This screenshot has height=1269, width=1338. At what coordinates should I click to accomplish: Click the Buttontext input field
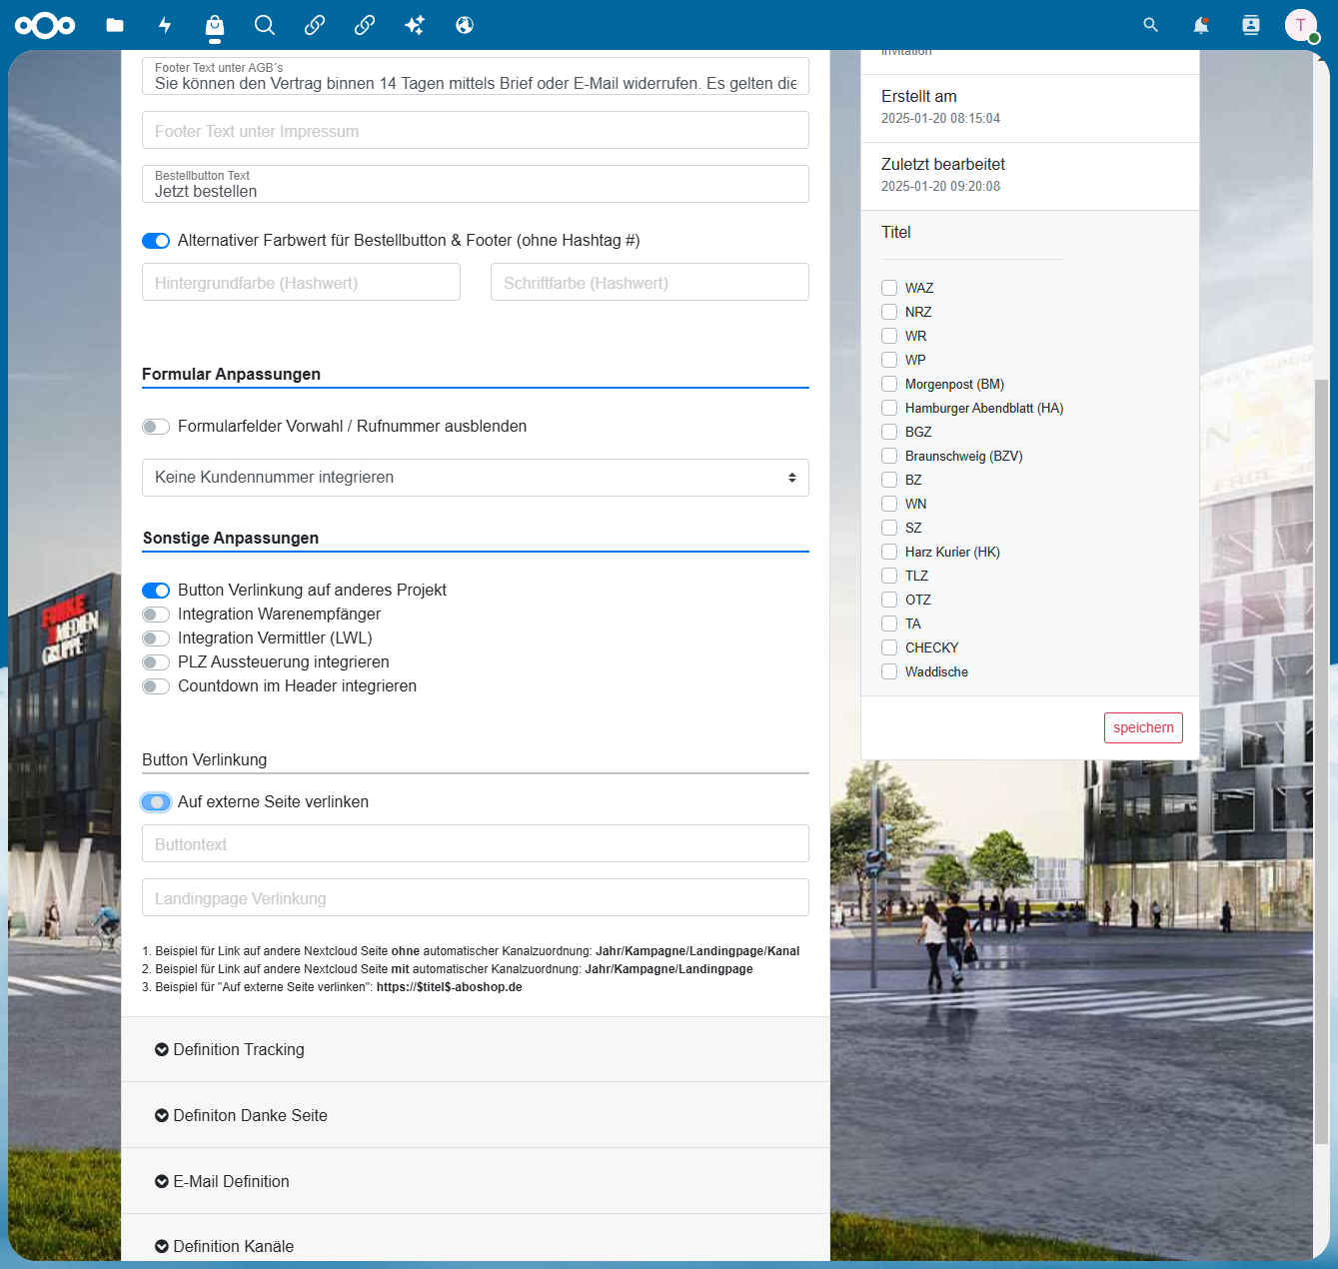[476, 843]
